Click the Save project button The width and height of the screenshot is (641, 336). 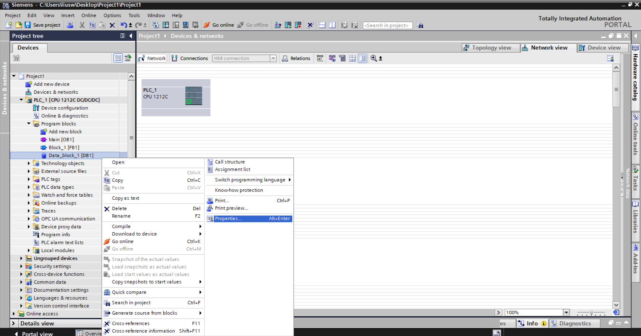tap(42, 25)
